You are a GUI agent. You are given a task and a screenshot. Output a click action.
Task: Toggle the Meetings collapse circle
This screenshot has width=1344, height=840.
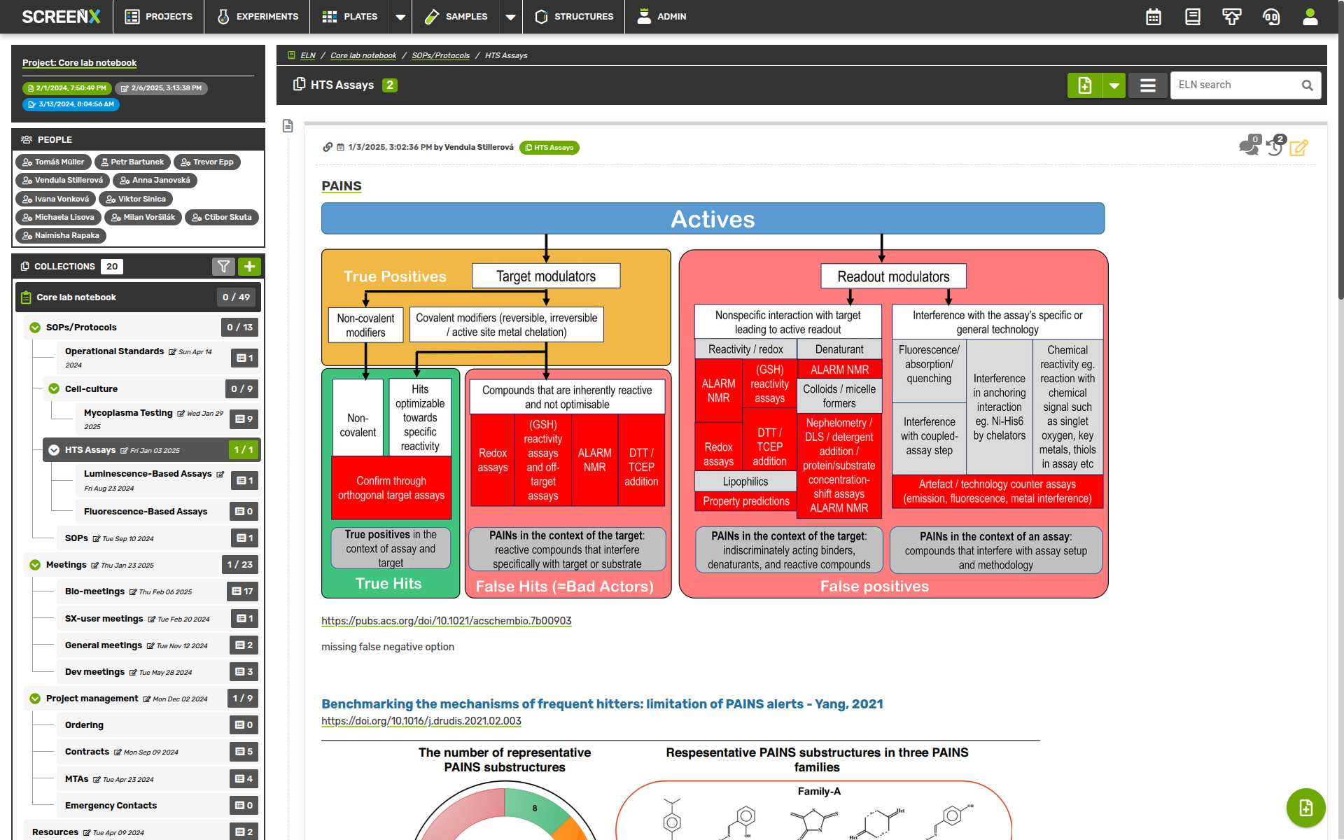tap(35, 564)
